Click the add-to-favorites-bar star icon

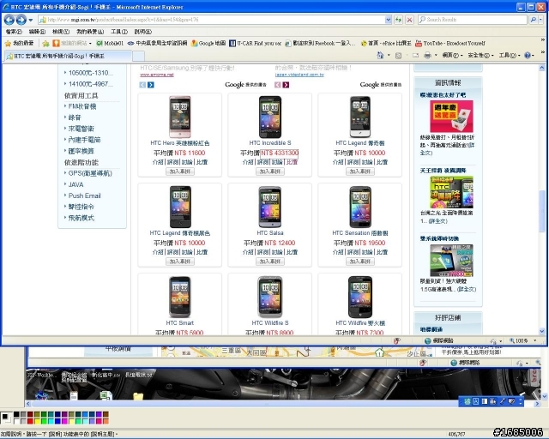pos(45,44)
